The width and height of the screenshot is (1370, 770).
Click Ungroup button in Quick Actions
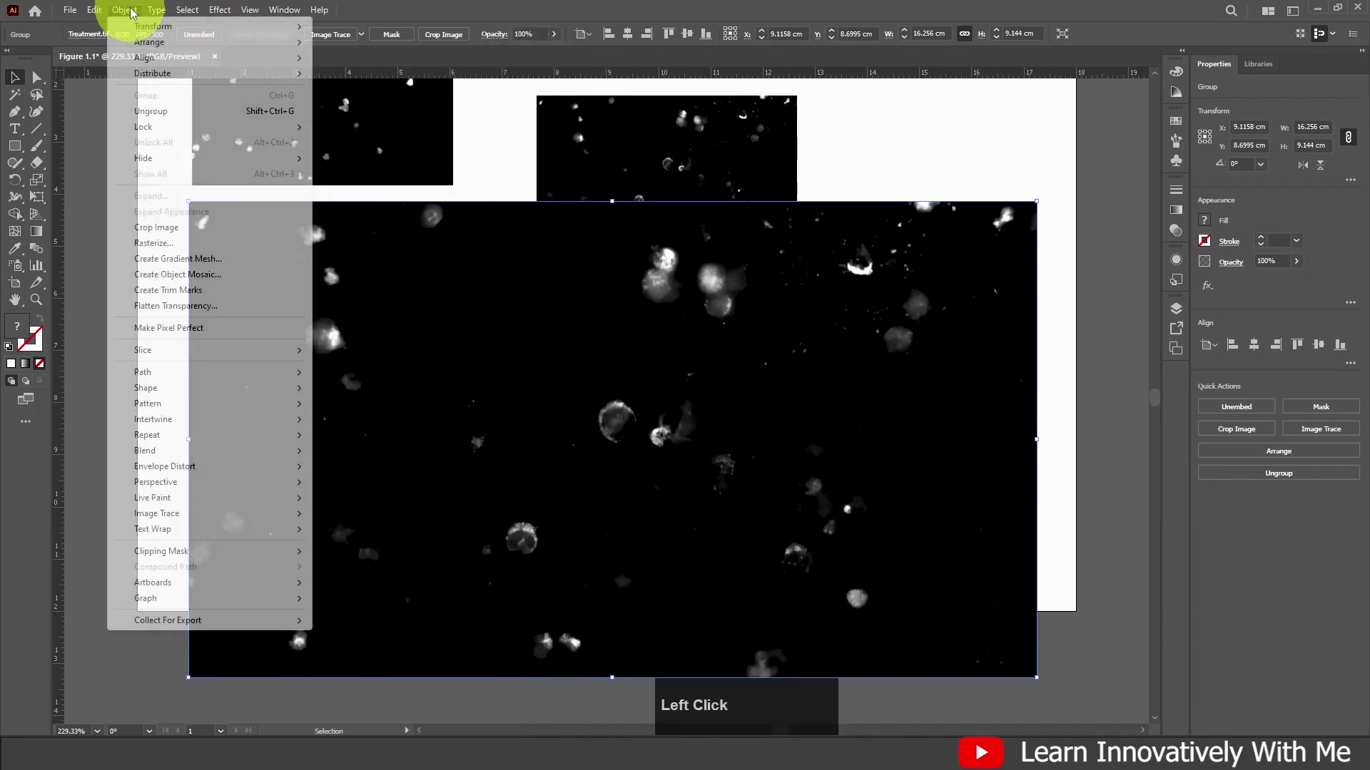(1279, 473)
